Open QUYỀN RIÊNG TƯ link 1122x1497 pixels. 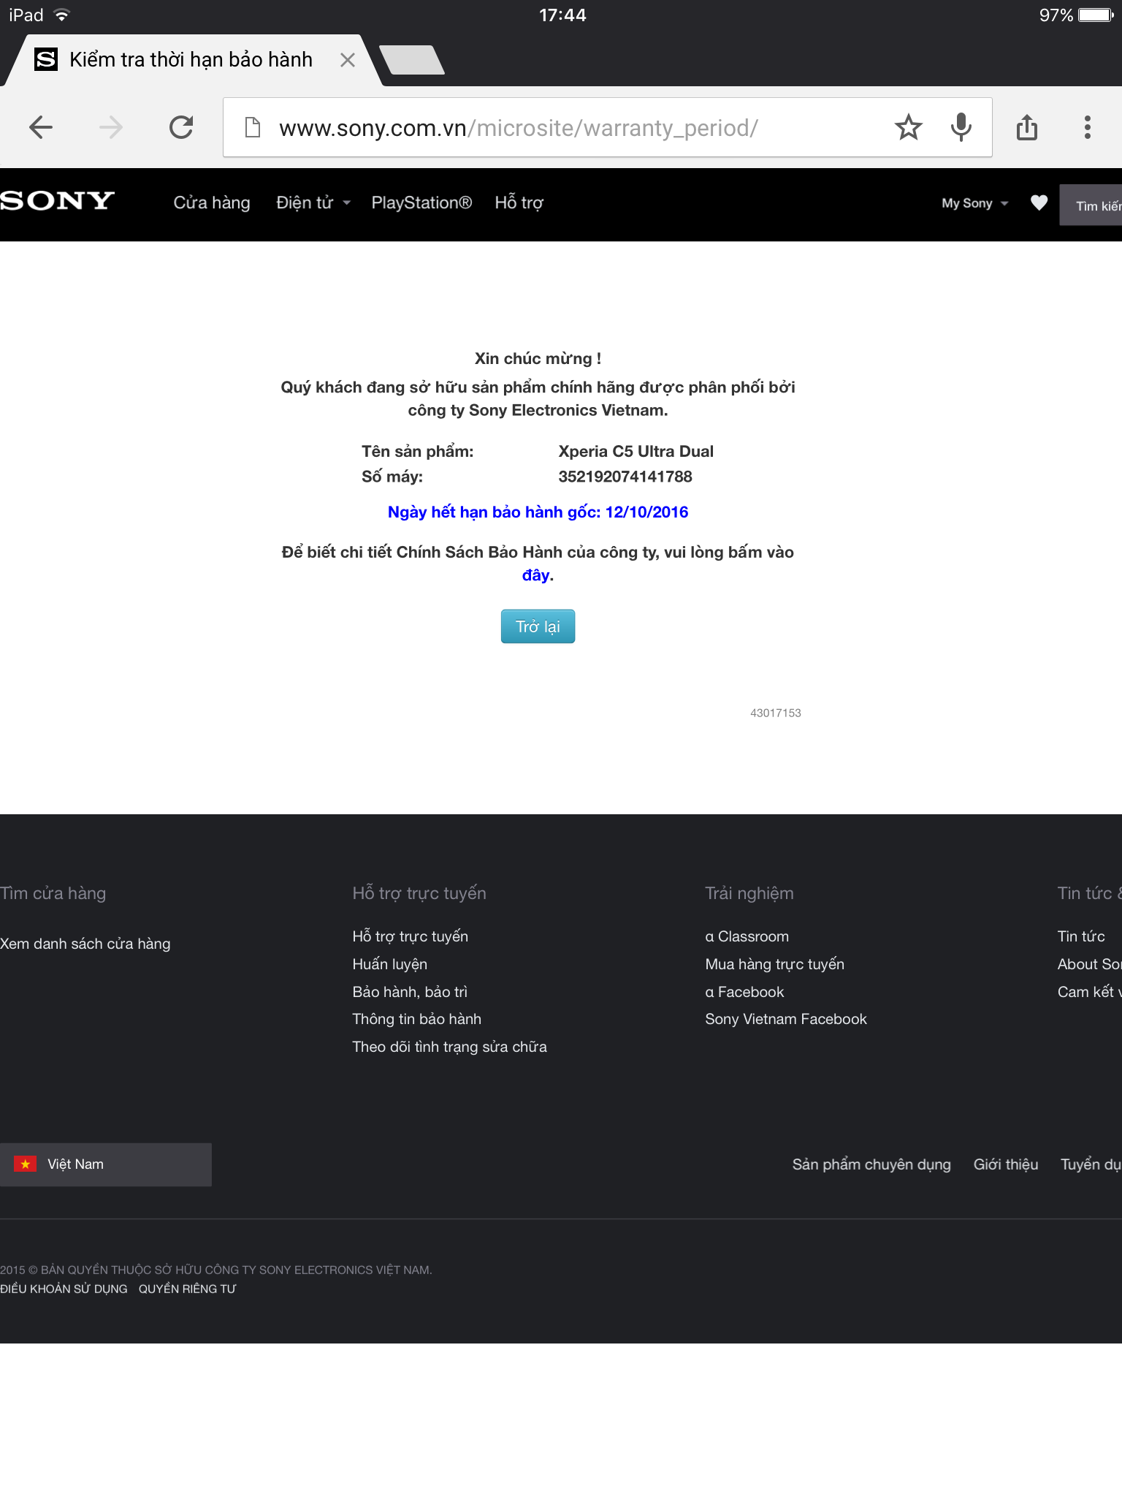188,1289
